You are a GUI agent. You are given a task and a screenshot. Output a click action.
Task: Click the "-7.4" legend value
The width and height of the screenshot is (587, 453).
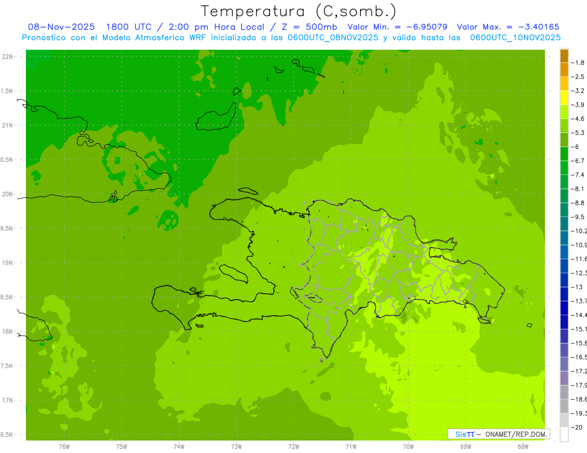(579, 175)
